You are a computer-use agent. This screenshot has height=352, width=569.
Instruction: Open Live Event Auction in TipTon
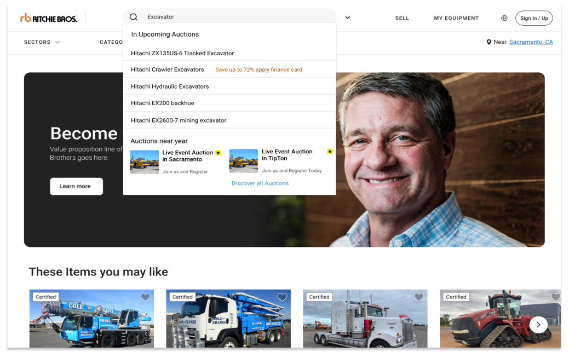(287, 155)
